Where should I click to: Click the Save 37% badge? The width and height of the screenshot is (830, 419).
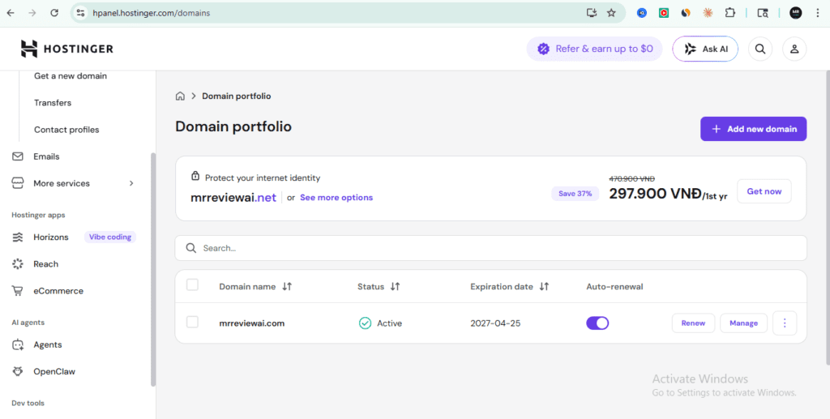click(575, 194)
